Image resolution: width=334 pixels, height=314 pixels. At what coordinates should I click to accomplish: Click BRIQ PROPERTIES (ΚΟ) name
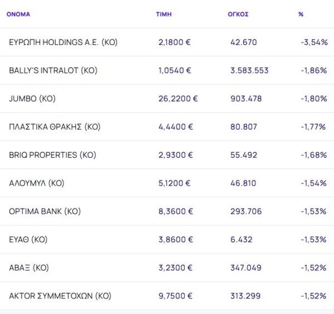click(x=52, y=155)
